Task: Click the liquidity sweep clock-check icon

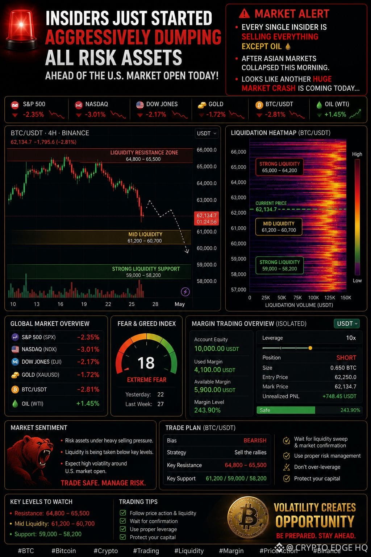Action: pos(287,441)
